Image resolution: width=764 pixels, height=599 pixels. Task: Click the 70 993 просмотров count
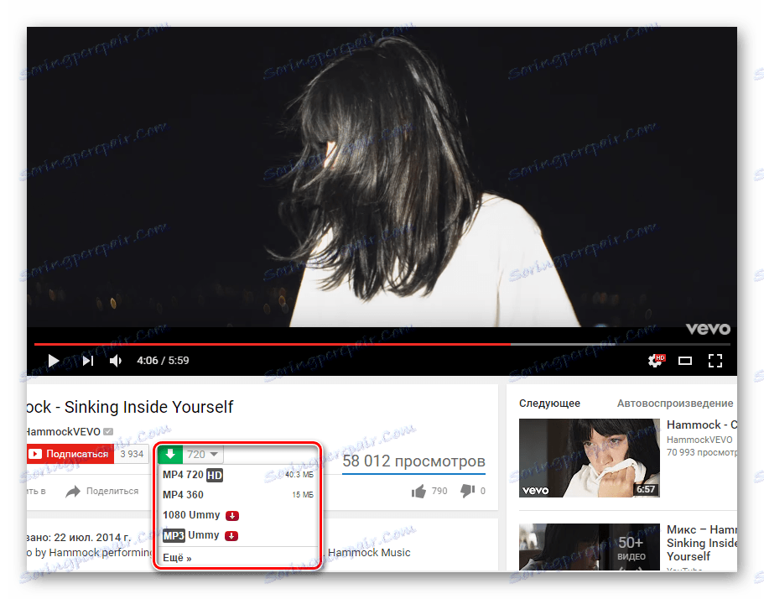(x=702, y=452)
